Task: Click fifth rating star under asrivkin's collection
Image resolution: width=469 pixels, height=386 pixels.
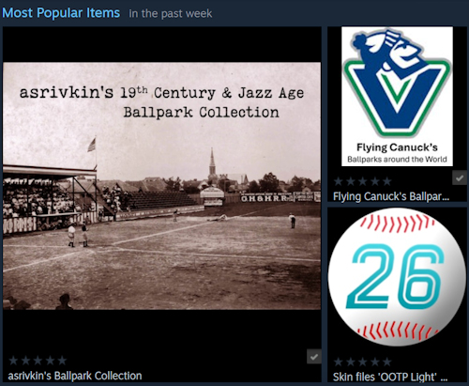Action: (x=62, y=361)
